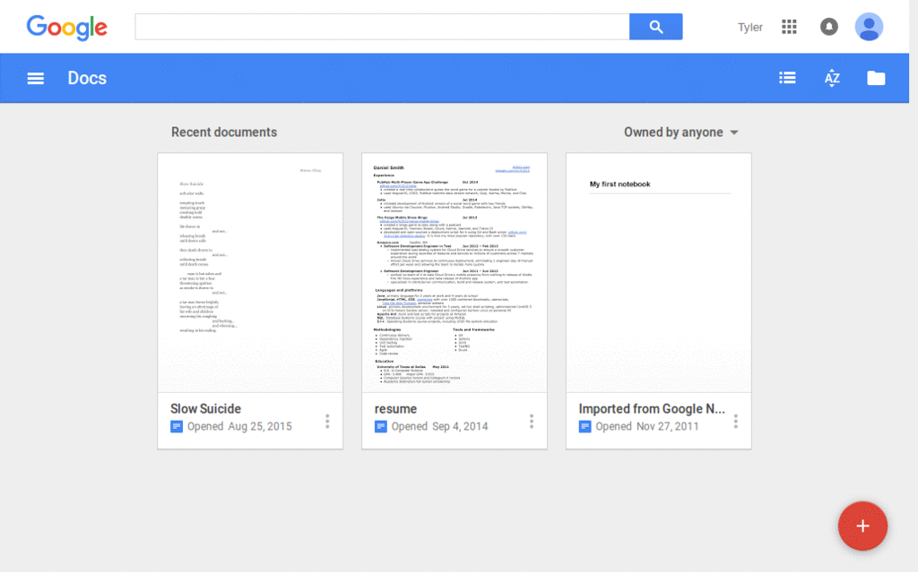Open more options for resume document
918x572 pixels.
pos(532,421)
